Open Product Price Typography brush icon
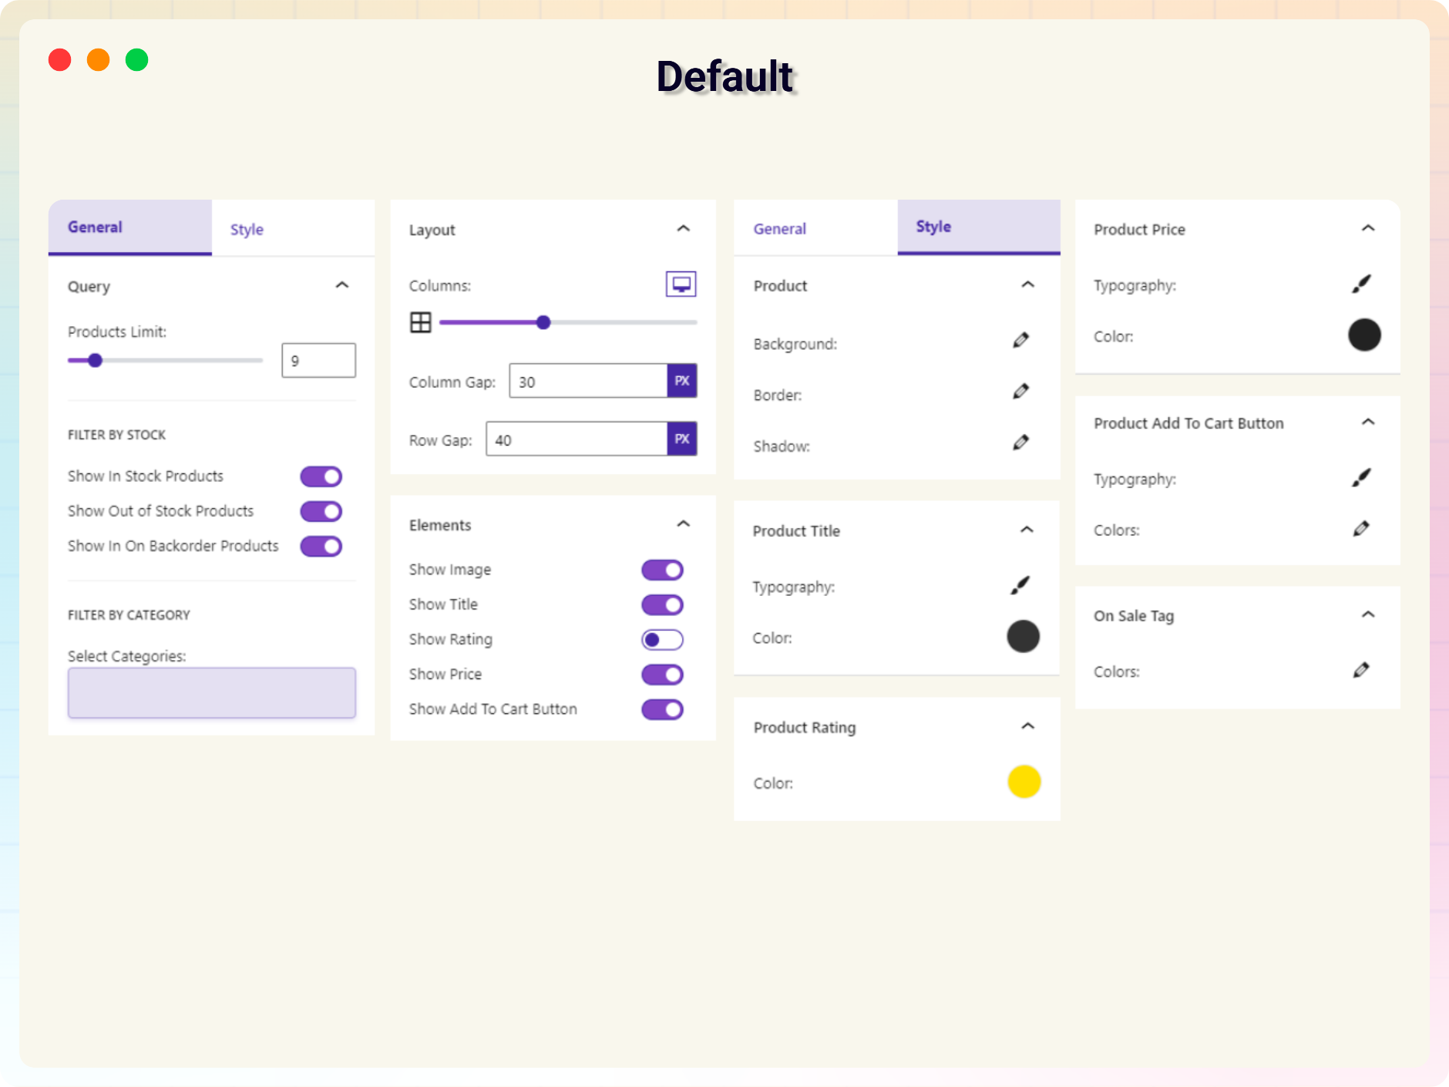This screenshot has width=1449, height=1087. coord(1362,284)
